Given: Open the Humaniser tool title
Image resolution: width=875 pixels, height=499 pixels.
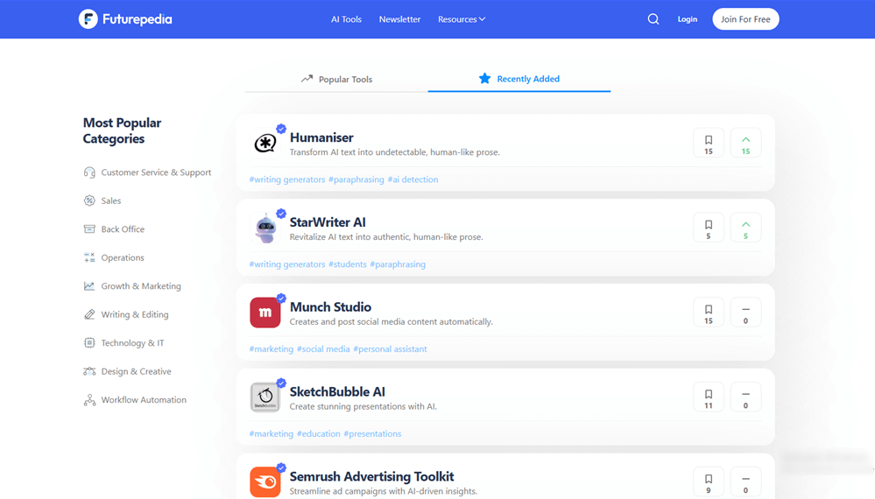Looking at the screenshot, I should [x=321, y=137].
